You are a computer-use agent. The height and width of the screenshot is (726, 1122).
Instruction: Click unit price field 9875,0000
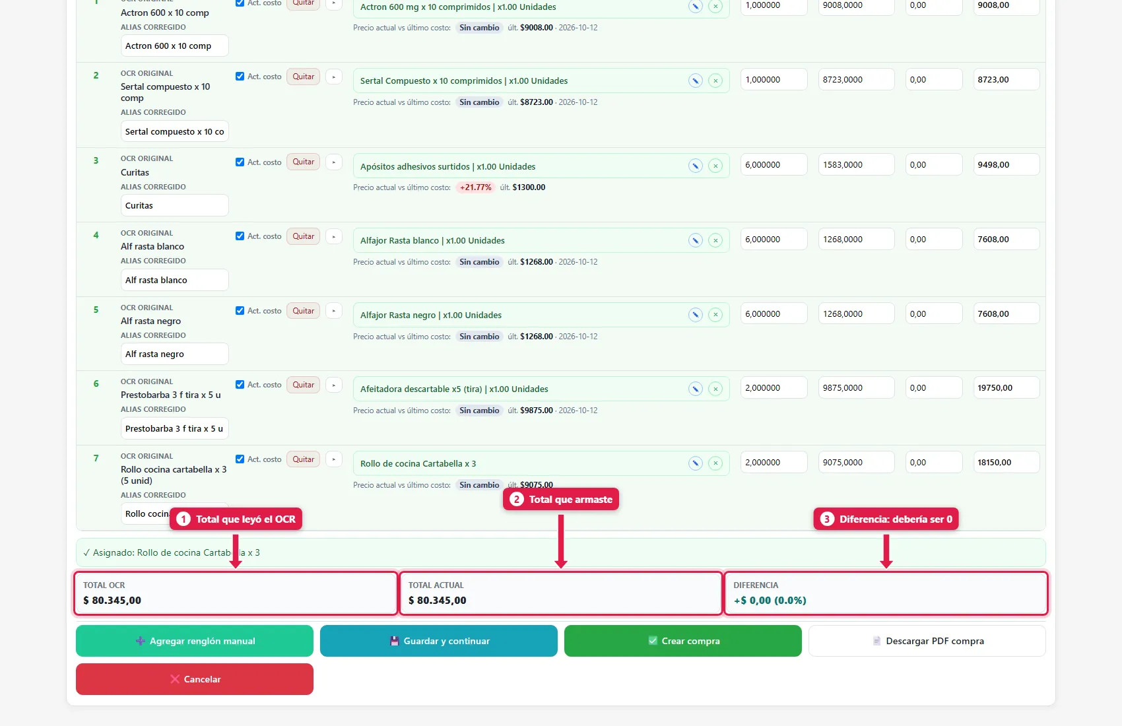point(857,387)
